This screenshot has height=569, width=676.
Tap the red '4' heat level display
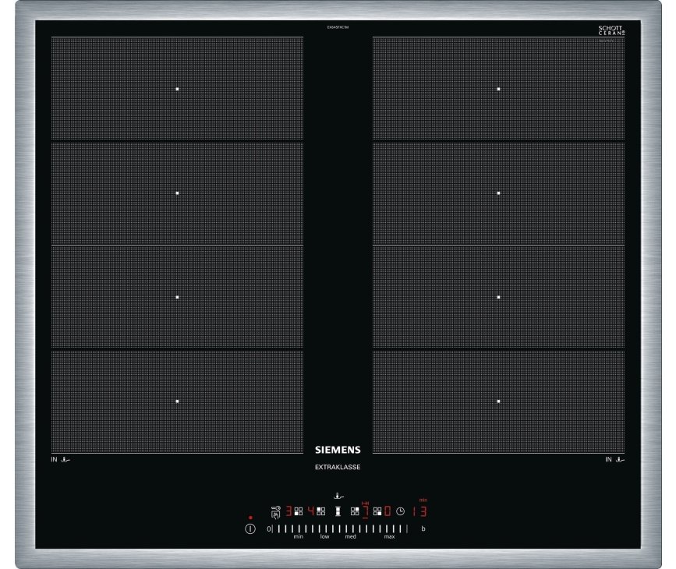(x=311, y=511)
